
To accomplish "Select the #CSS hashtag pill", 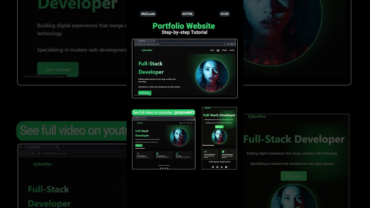I will [225, 14].
